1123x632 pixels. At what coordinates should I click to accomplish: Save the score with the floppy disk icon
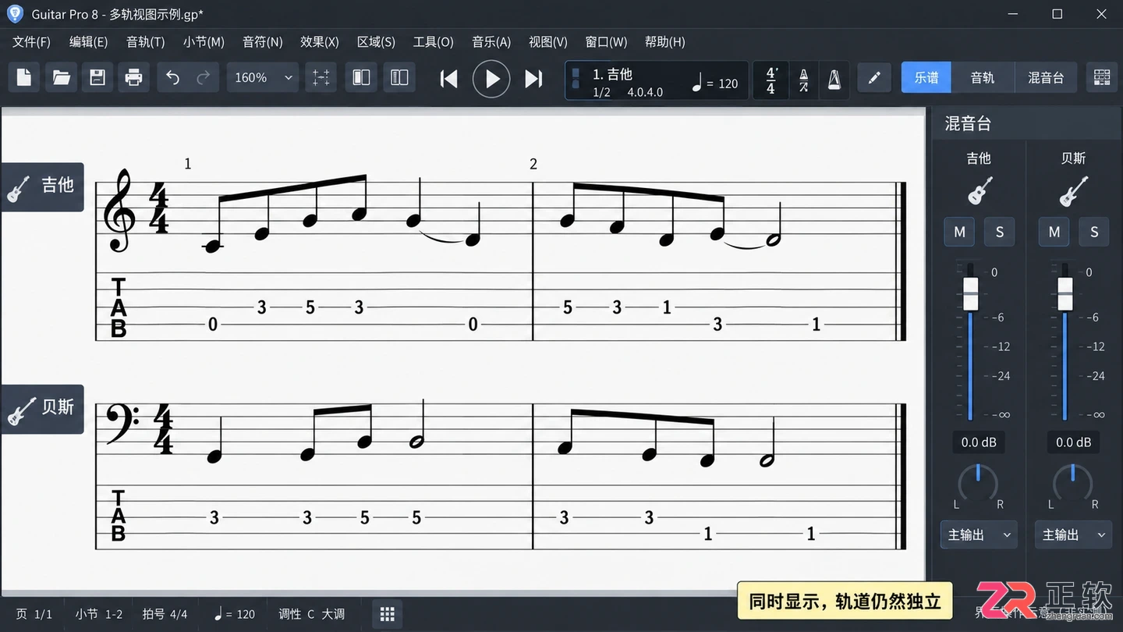pos(97,77)
